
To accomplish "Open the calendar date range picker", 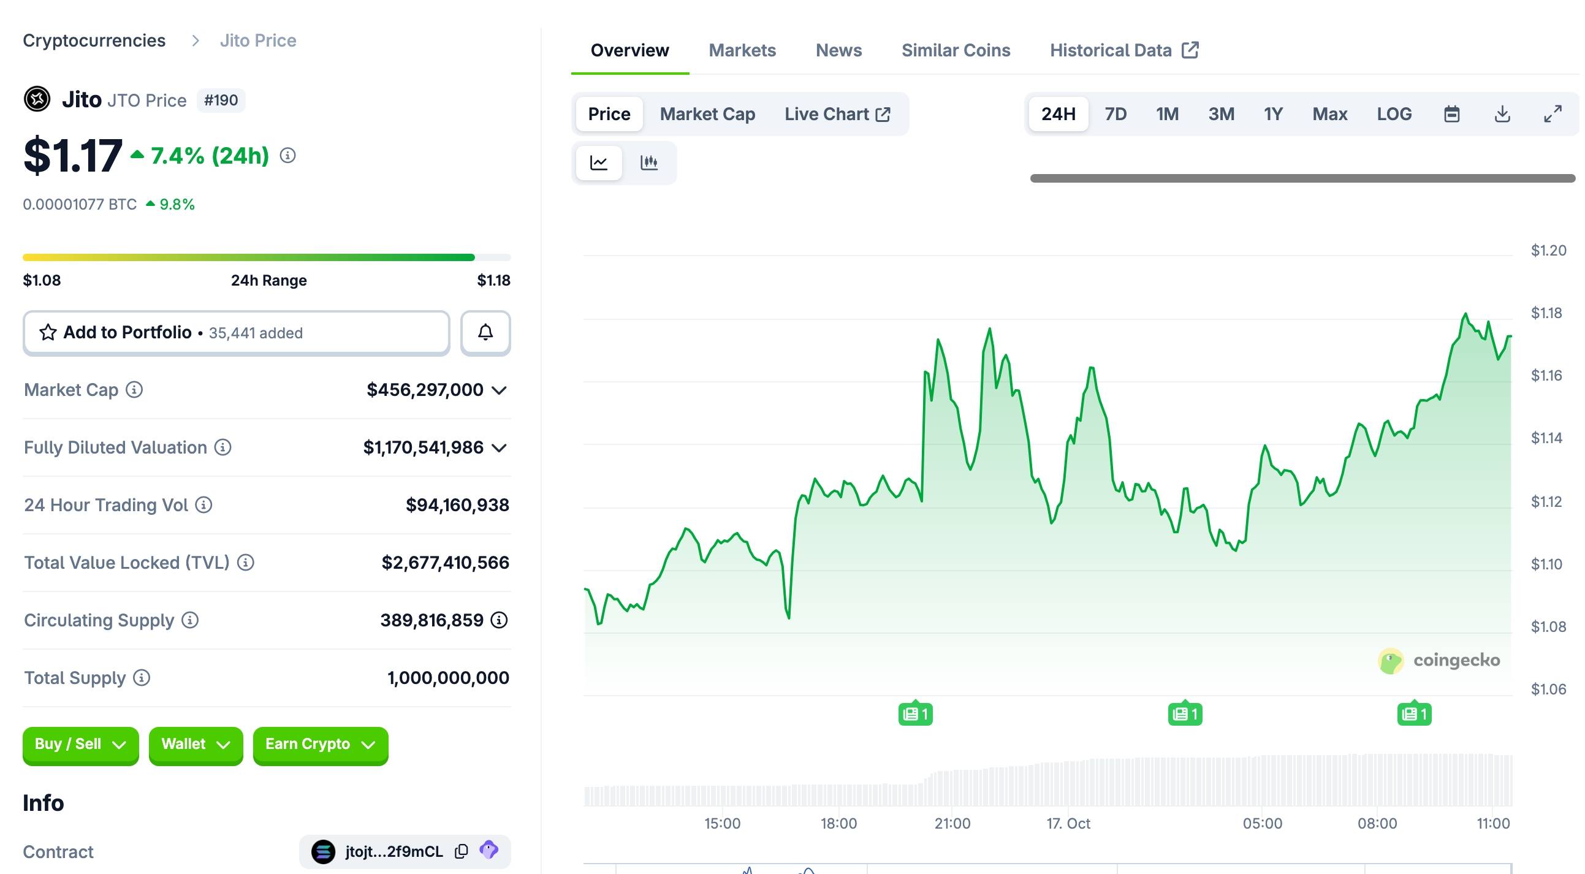I will click(1451, 114).
